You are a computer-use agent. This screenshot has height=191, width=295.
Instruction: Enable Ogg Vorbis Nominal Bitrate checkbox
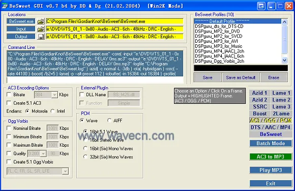tap(9, 128)
